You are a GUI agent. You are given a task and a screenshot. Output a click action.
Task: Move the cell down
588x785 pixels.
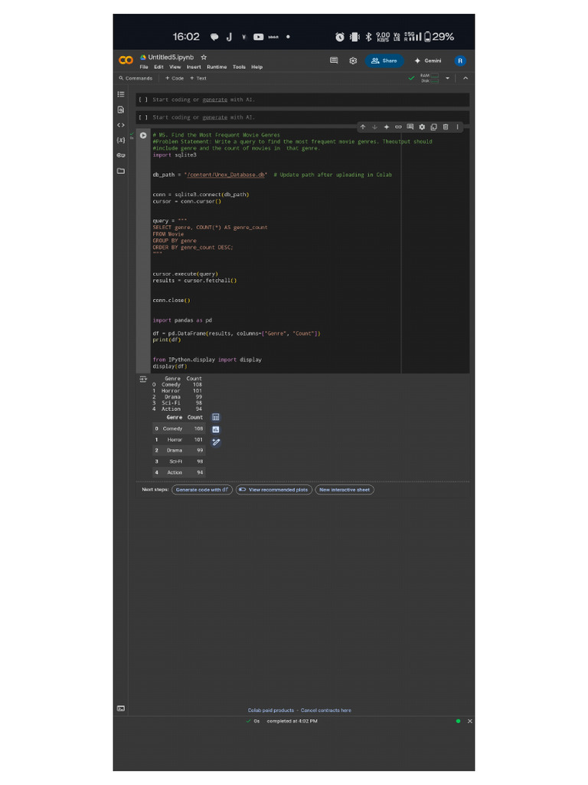point(374,127)
